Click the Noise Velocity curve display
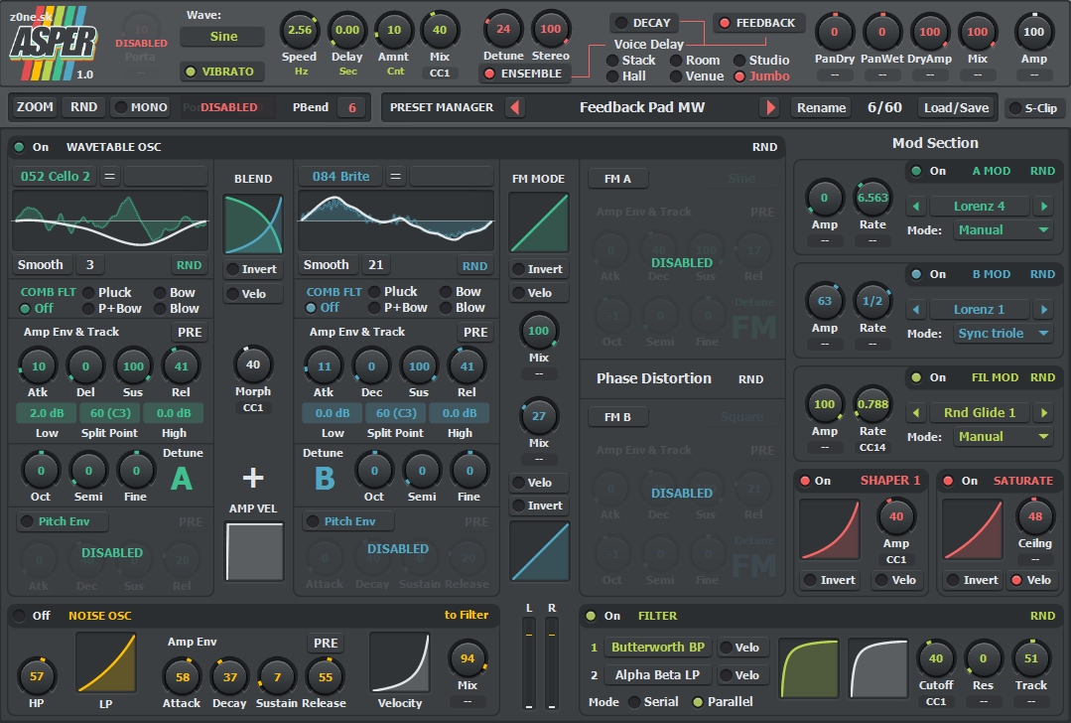This screenshot has height=723, width=1071. pos(400,662)
